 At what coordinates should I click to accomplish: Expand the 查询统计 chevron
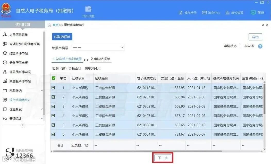(42, 119)
